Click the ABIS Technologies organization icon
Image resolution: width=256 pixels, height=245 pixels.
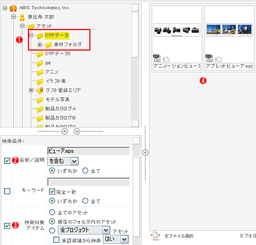click(x=14, y=8)
